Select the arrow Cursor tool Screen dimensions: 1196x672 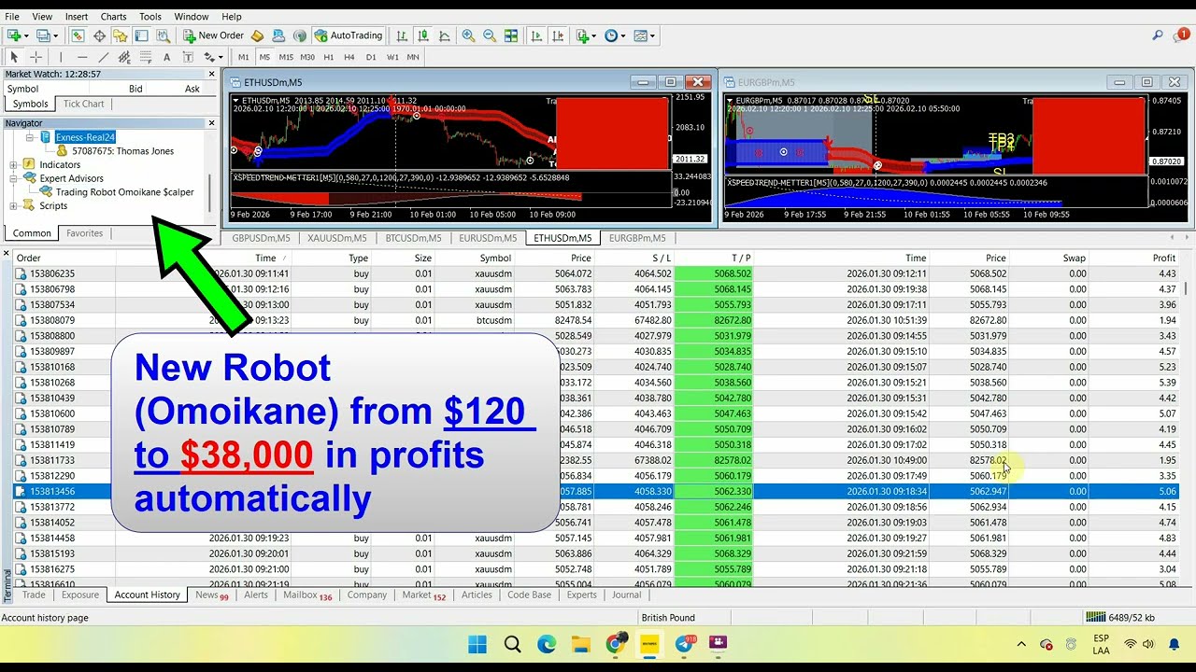(15, 57)
